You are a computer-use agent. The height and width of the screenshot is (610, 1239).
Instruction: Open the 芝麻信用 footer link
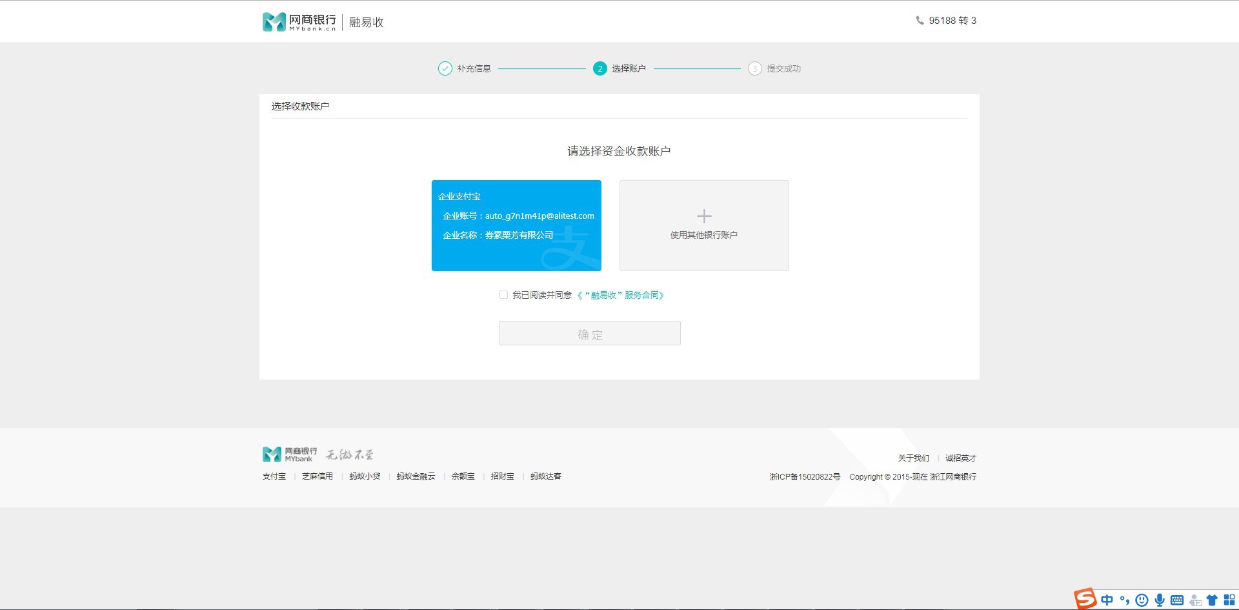point(317,476)
